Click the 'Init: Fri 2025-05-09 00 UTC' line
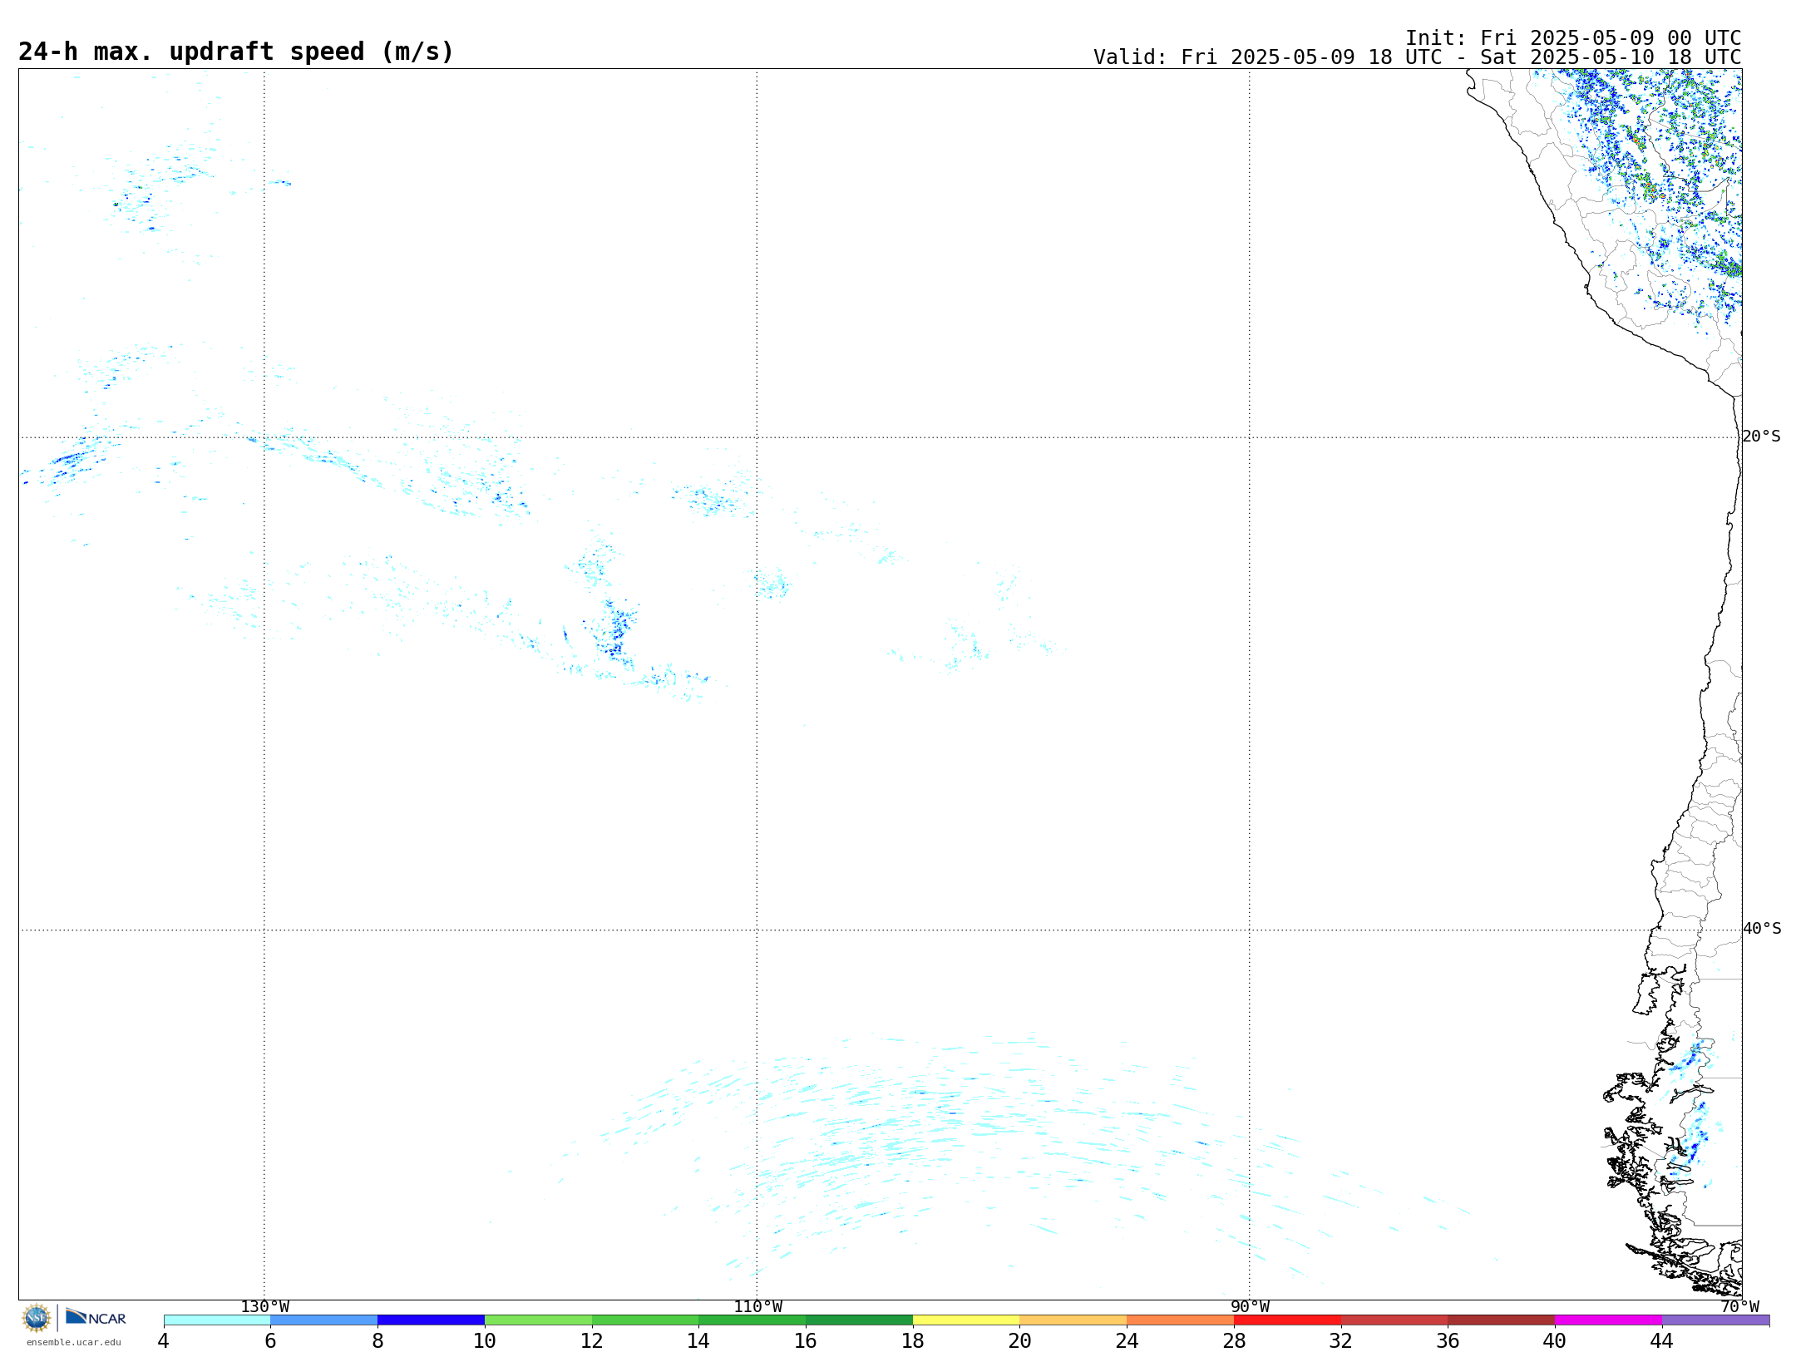The width and height of the screenshot is (1796, 1352). (1573, 38)
